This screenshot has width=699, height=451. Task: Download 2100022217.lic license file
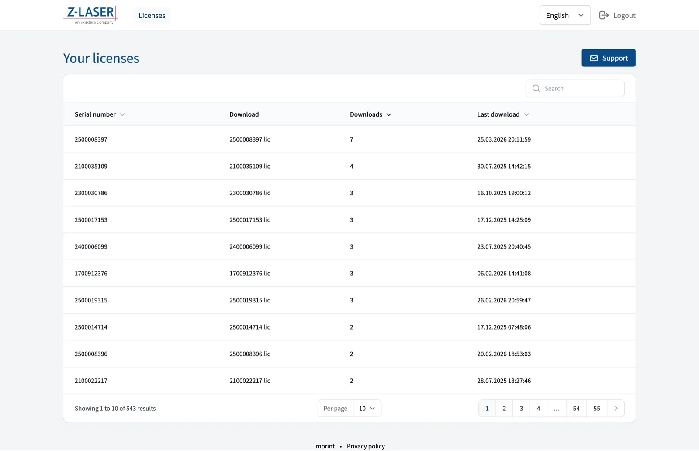[249, 381]
